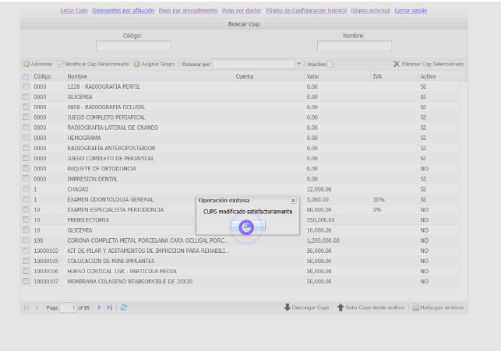Click Hallazgos archivos label
The height and width of the screenshot is (351, 501).
(442, 307)
